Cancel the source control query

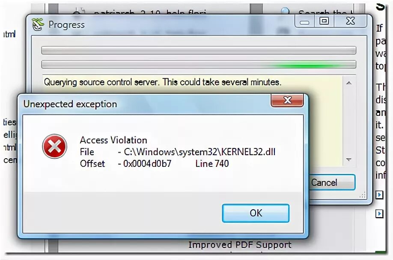[332, 183]
